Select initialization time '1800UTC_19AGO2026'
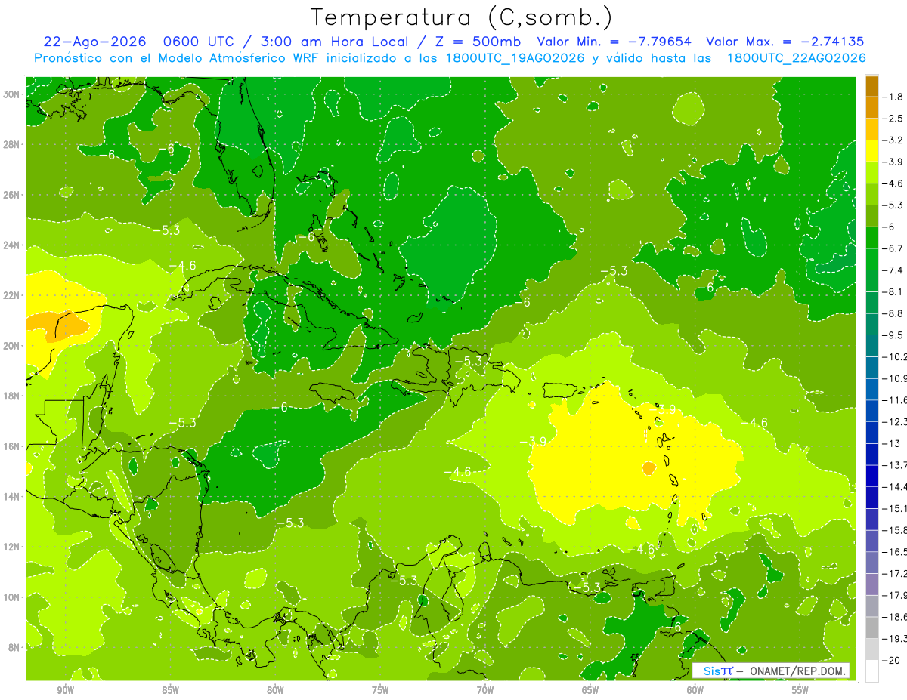 514,58
